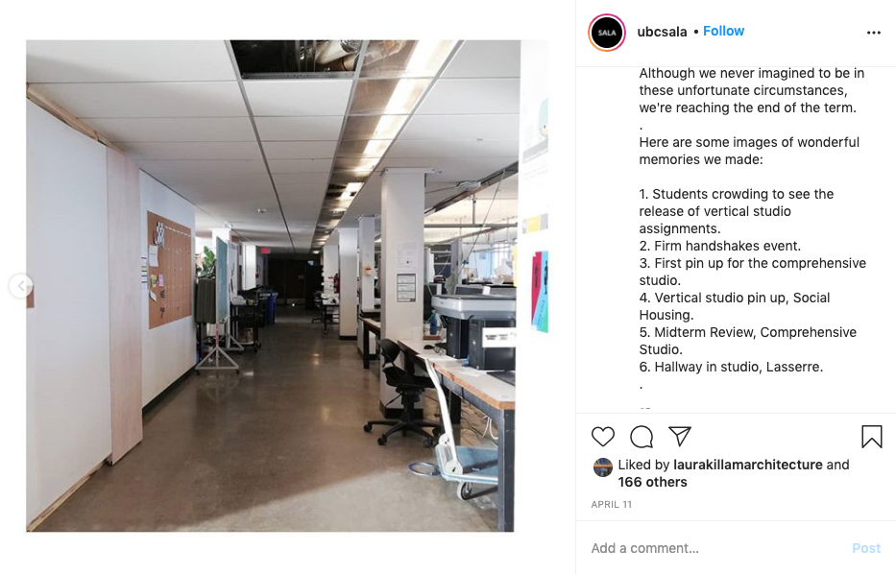Click the Post comment button
Image resolution: width=896 pixels, height=574 pixels.
(866, 548)
